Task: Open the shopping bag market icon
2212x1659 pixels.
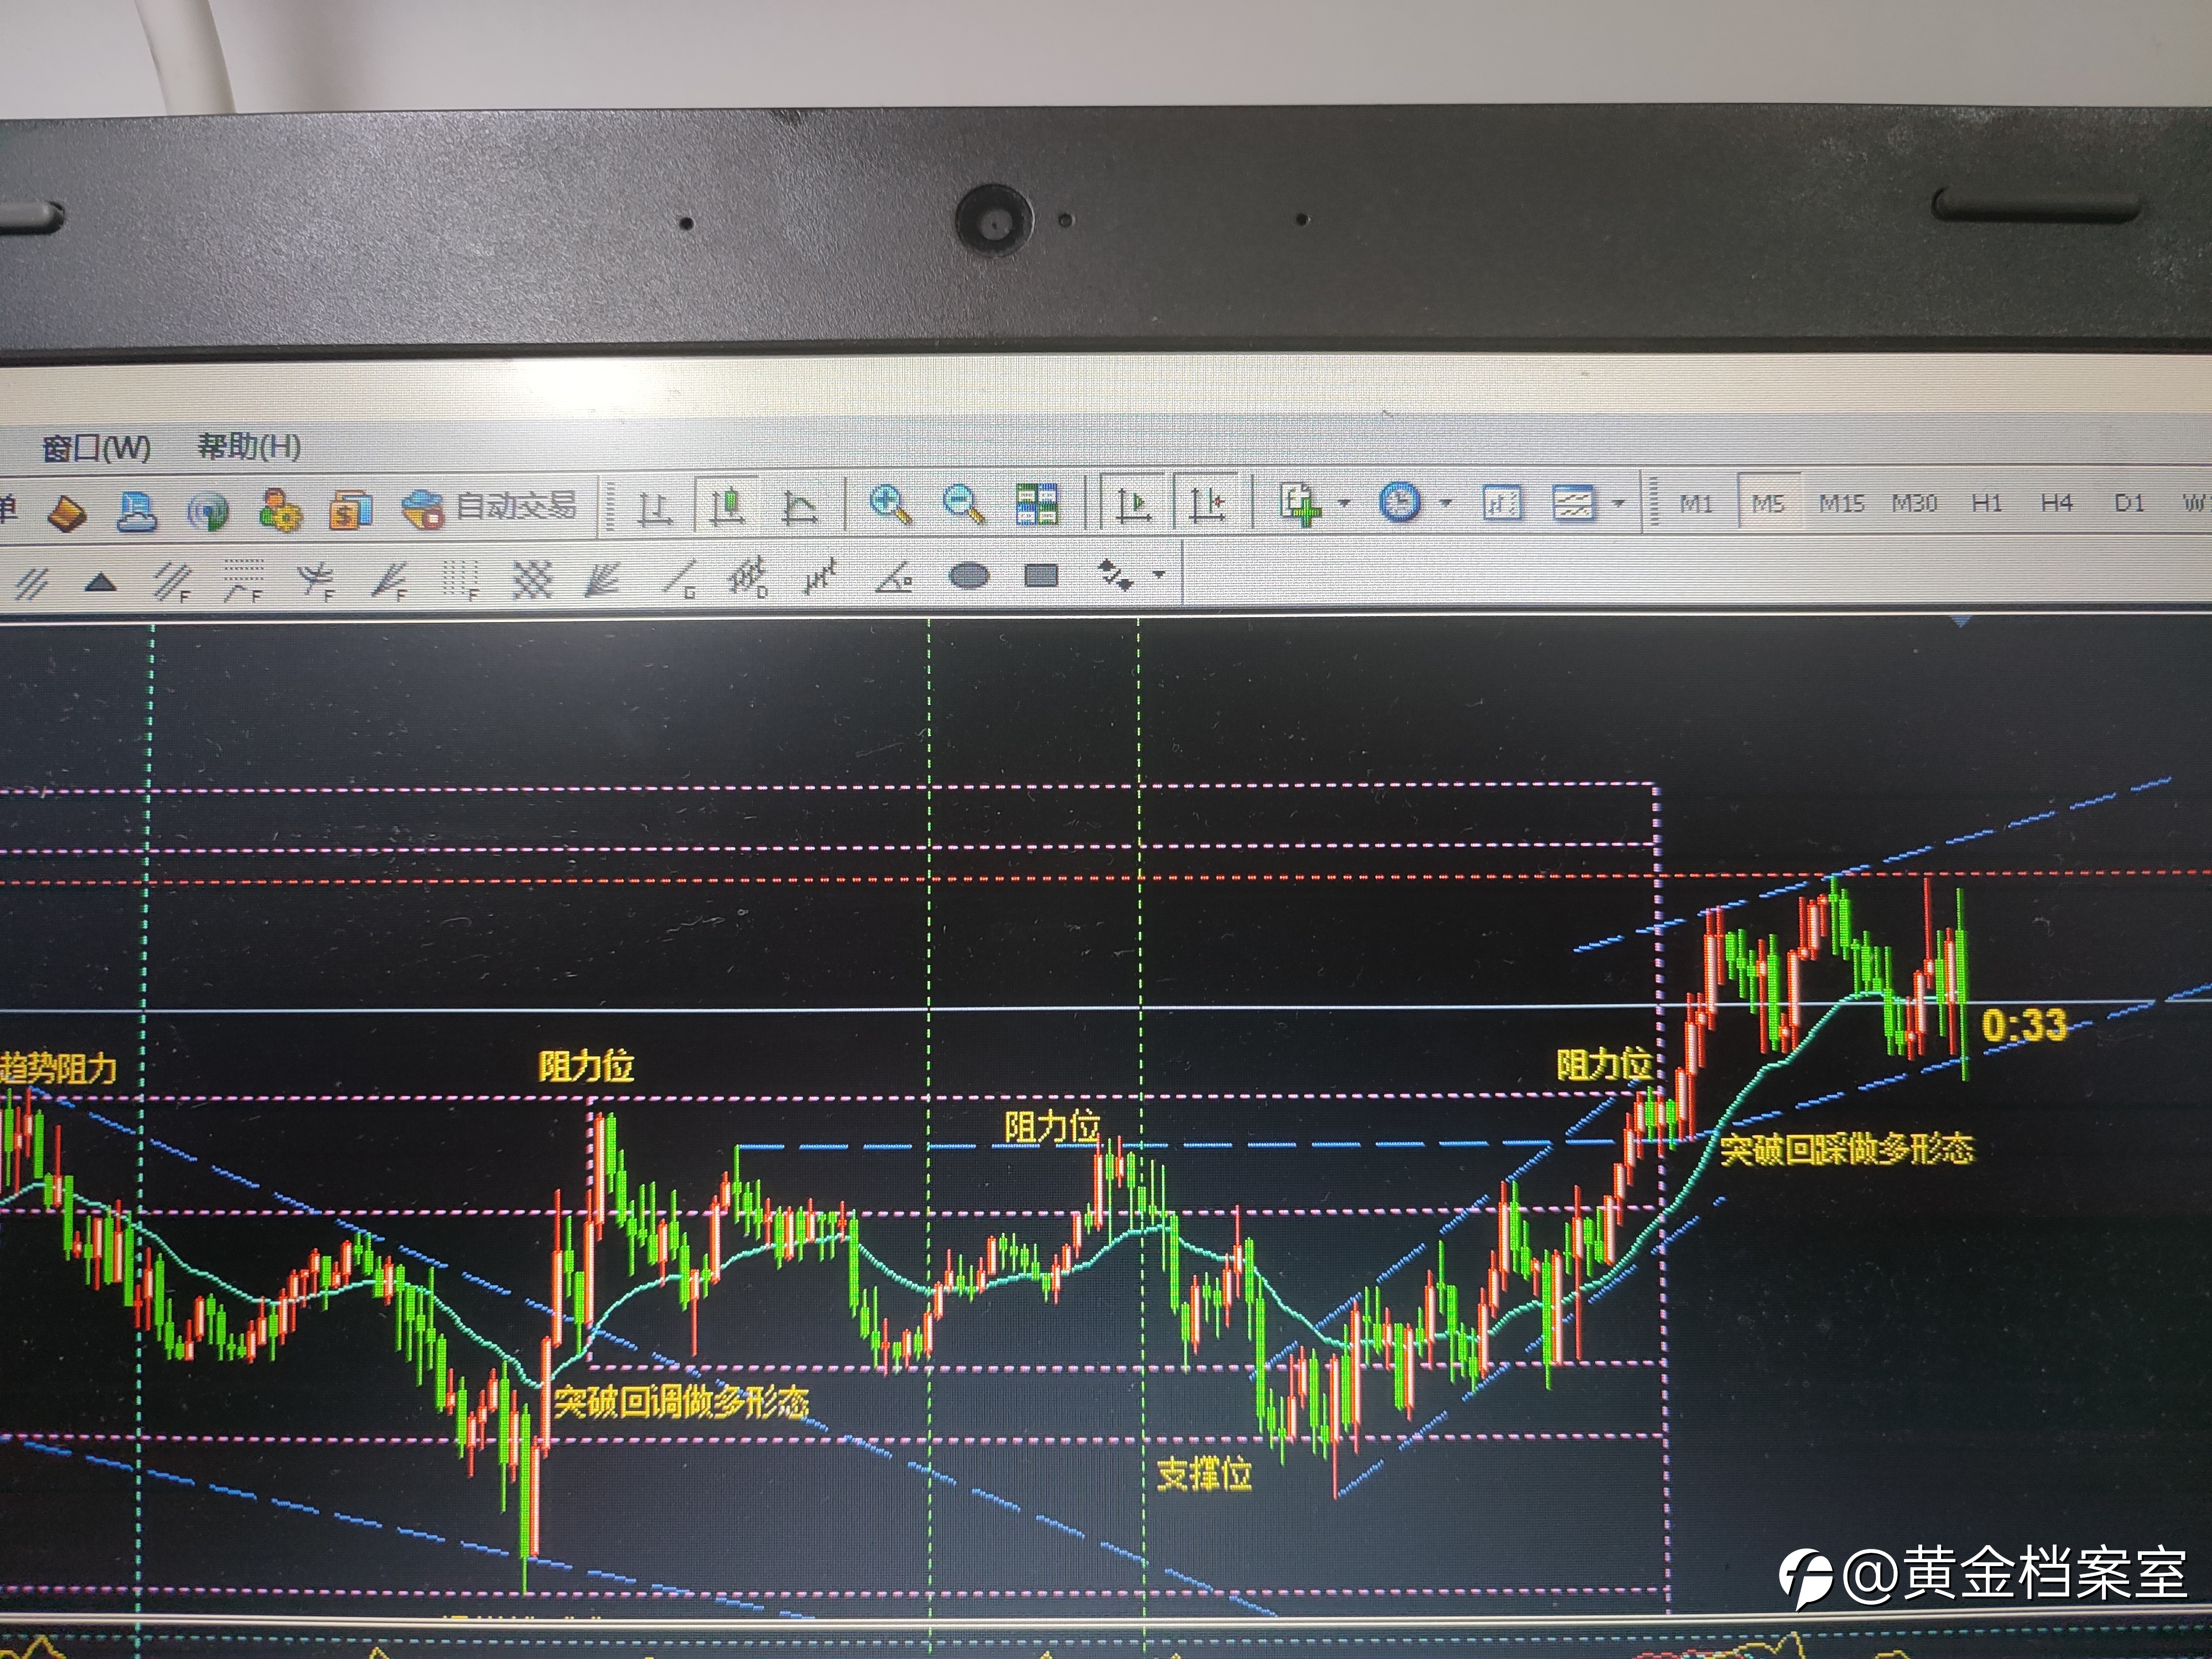Action: (x=351, y=509)
